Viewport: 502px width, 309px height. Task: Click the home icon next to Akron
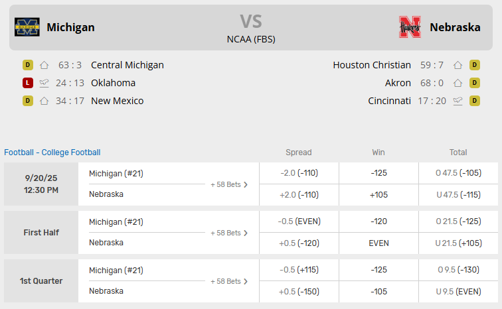tap(458, 83)
